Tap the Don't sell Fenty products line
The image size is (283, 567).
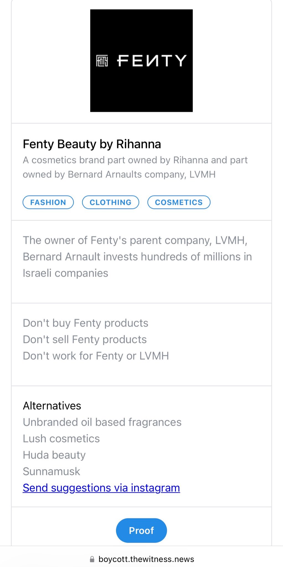(x=85, y=339)
